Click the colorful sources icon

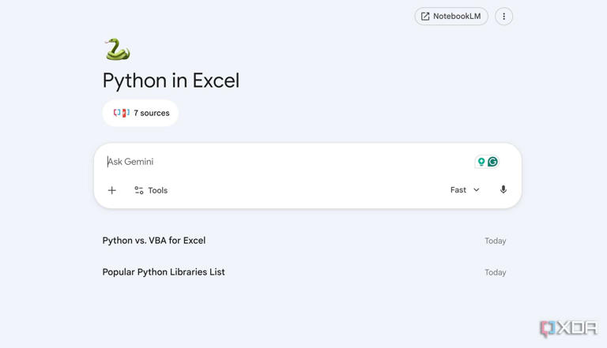click(x=121, y=113)
